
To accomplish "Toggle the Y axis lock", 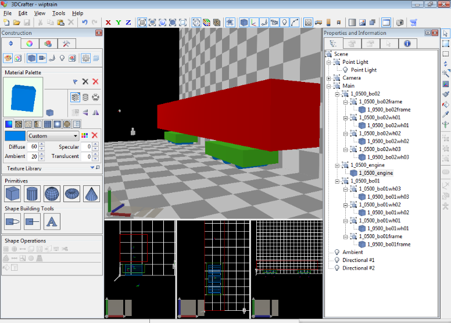I will pos(118,23).
